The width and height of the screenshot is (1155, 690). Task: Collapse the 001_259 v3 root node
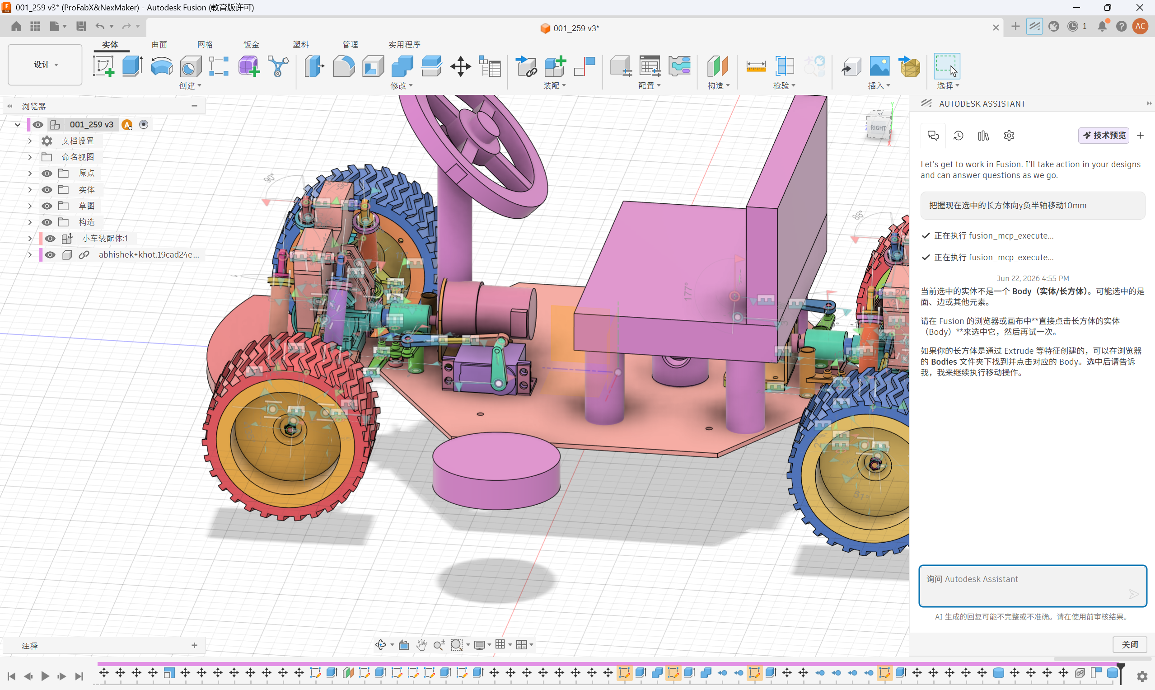point(18,125)
